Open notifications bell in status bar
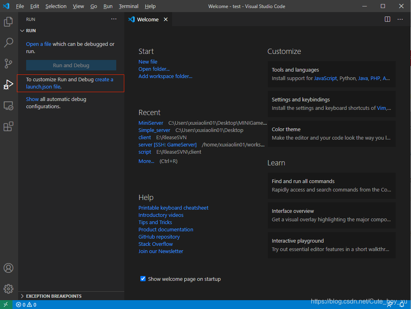Screen dimensions: 411x309 coord(402,305)
